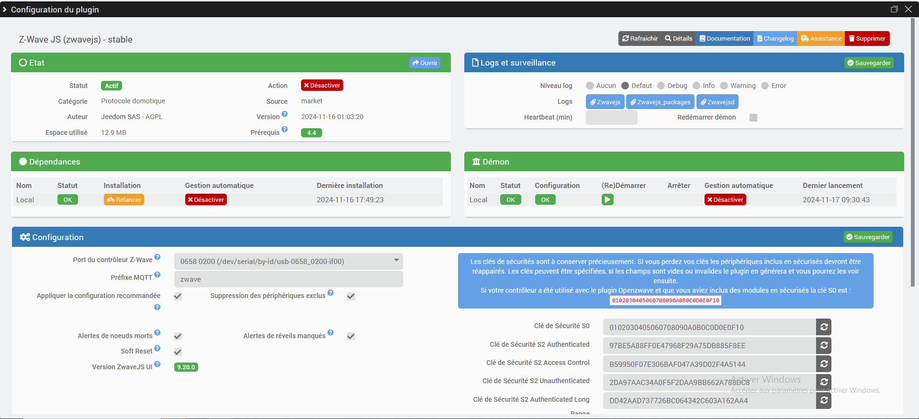
Task: Regenerate the Clé de Sécurité S0 key
Action: click(x=824, y=327)
